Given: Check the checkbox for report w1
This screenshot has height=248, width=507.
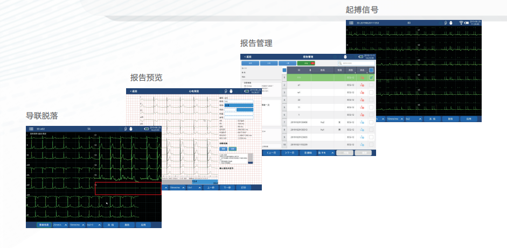Looking at the screenshot, I should 371,93.
